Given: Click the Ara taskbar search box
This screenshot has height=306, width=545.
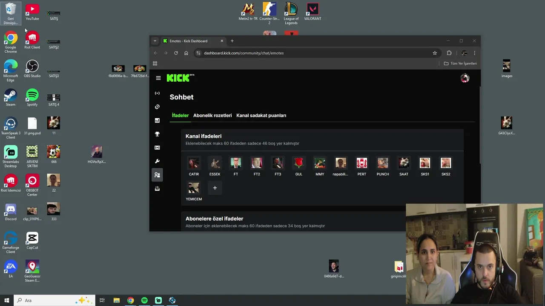Looking at the screenshot, I should click(x=54, y=300).
